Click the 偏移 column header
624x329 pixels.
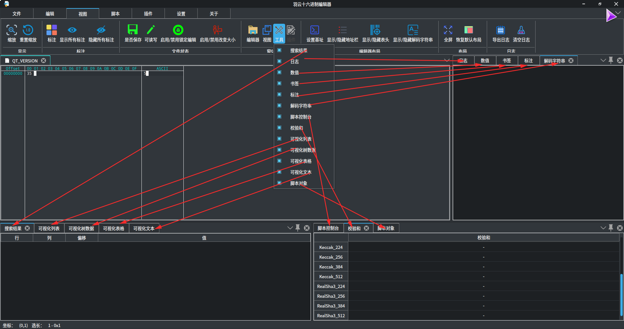pos(82,238)
